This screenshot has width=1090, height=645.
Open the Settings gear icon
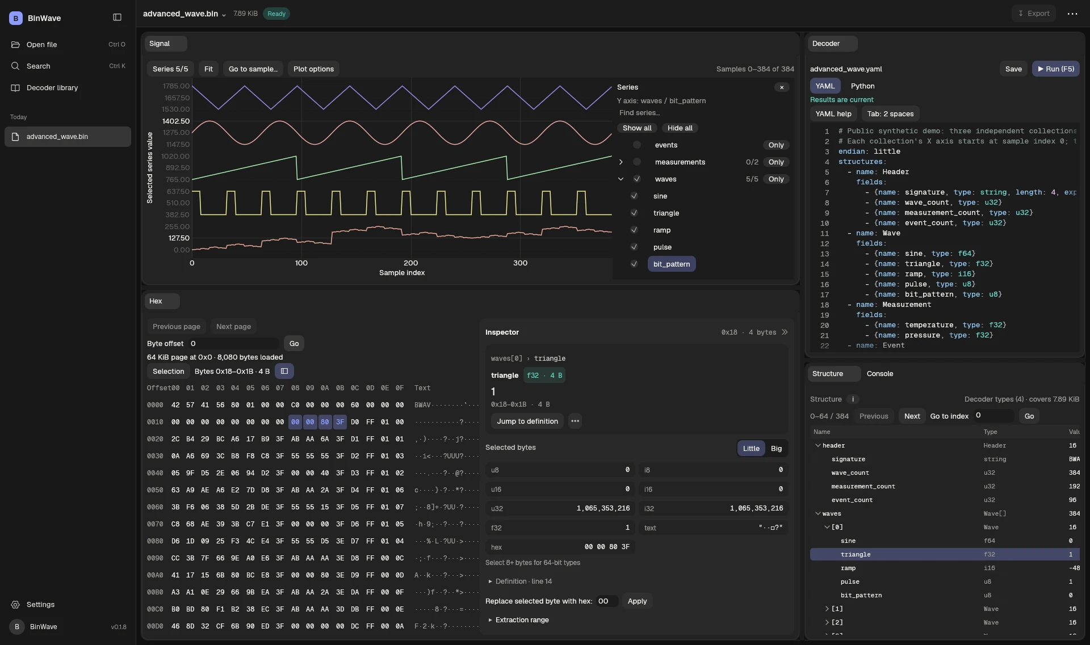(15, 605)
